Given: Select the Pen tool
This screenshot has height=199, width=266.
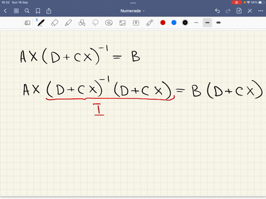Looking at the screenshot, I should (41, 23).
